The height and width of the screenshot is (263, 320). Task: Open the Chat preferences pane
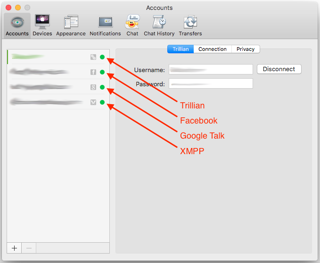132,25
